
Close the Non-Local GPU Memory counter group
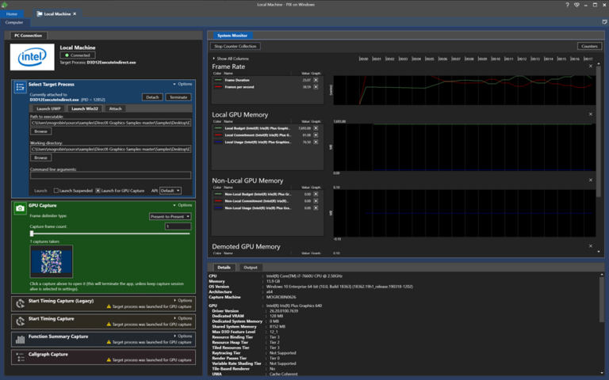pos(591,180)
